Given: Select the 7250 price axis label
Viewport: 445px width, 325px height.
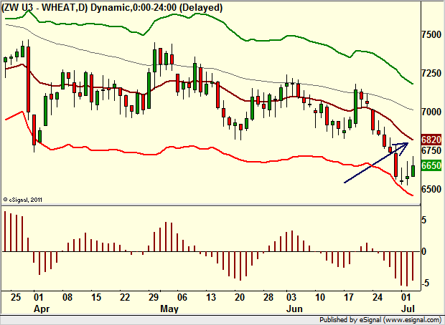Looking at the screenshot, I should click(431, 73).
